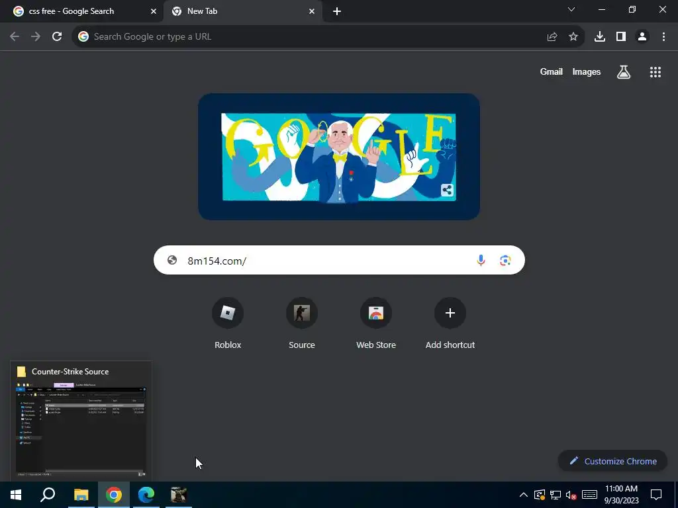
Task: Open Chrome three-dot menu
Action: tap(663, 37)
